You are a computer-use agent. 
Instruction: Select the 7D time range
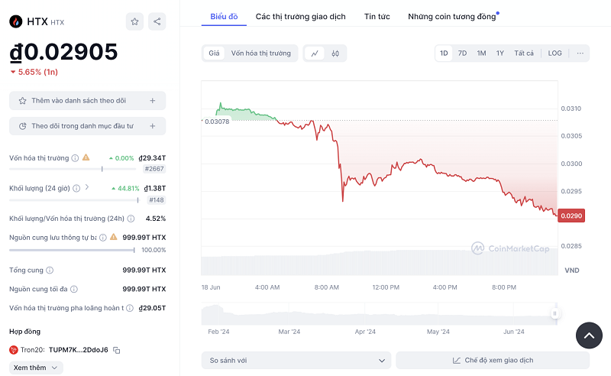click(462, 53)
